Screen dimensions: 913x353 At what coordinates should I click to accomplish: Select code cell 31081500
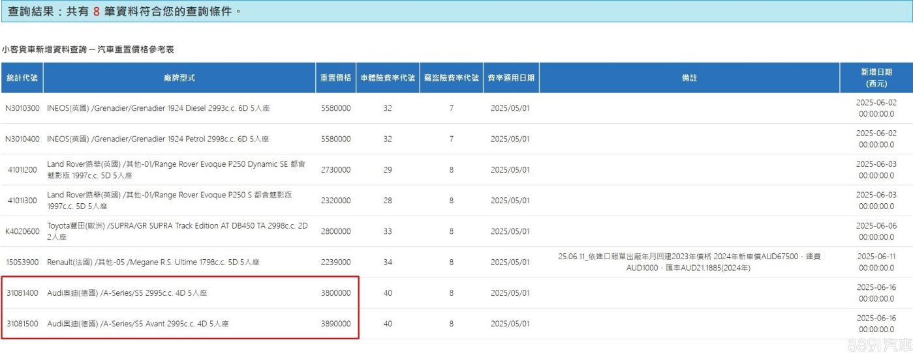[x=23, y=324]
